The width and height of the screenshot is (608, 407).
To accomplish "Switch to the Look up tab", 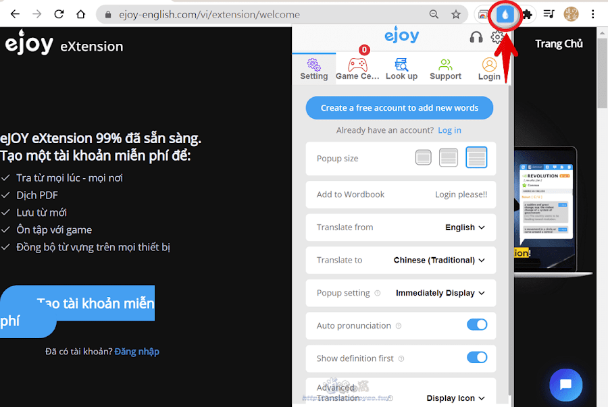I will tap(401, 70).
